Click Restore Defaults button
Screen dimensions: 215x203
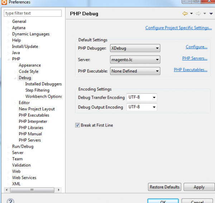164,187
